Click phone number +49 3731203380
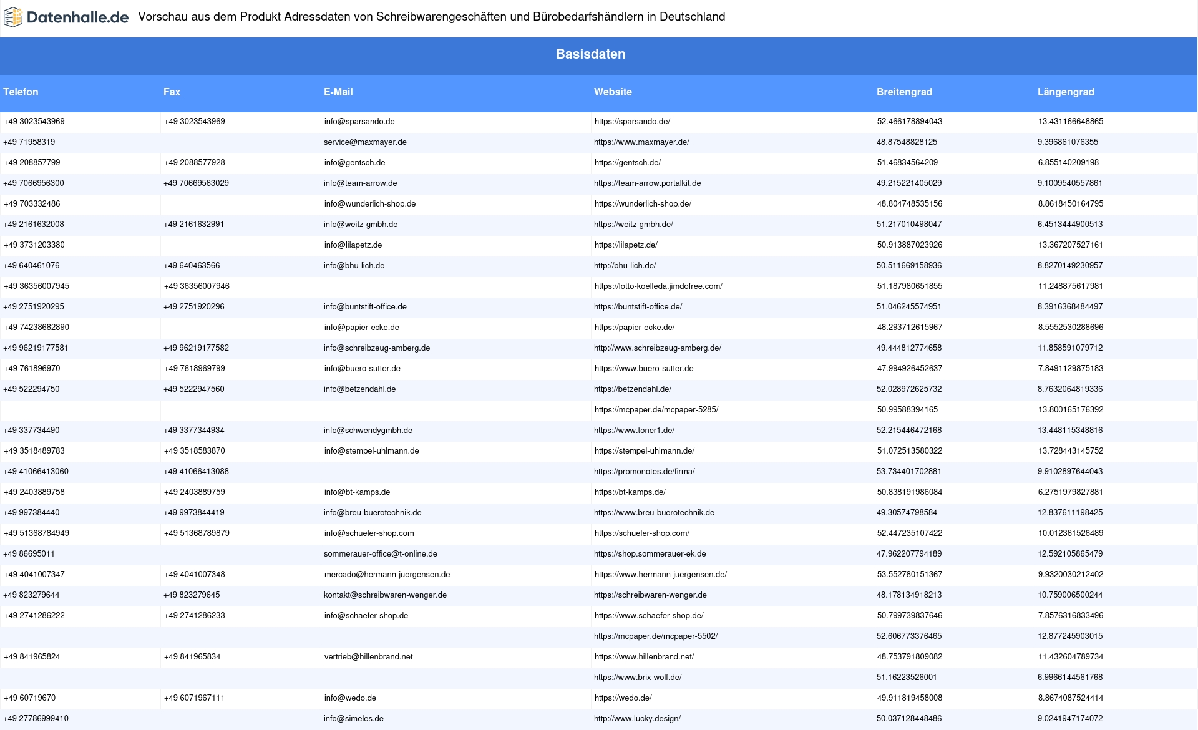 point(34,245)
